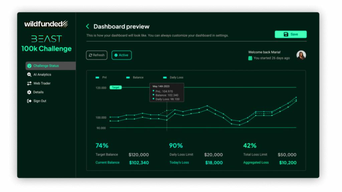Click the Sign Out icon
This screenshot has width=342, height=192.
coord(29,101)
